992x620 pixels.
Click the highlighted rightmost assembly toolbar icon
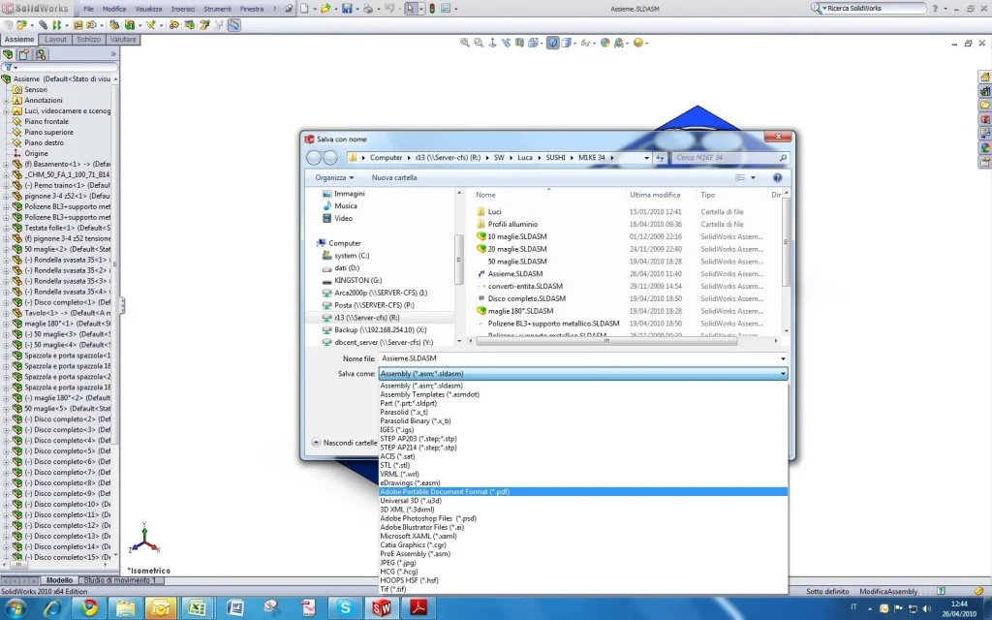pyautogui.click(x=234, y=25)
